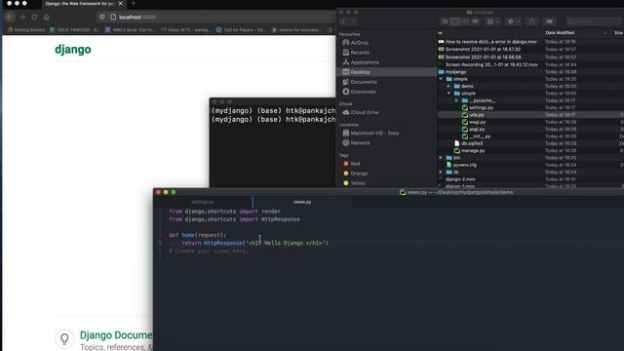Select Desktop in the Finder sidebar
The width and height of the screenshot is (624, 351).
[386, 72]
